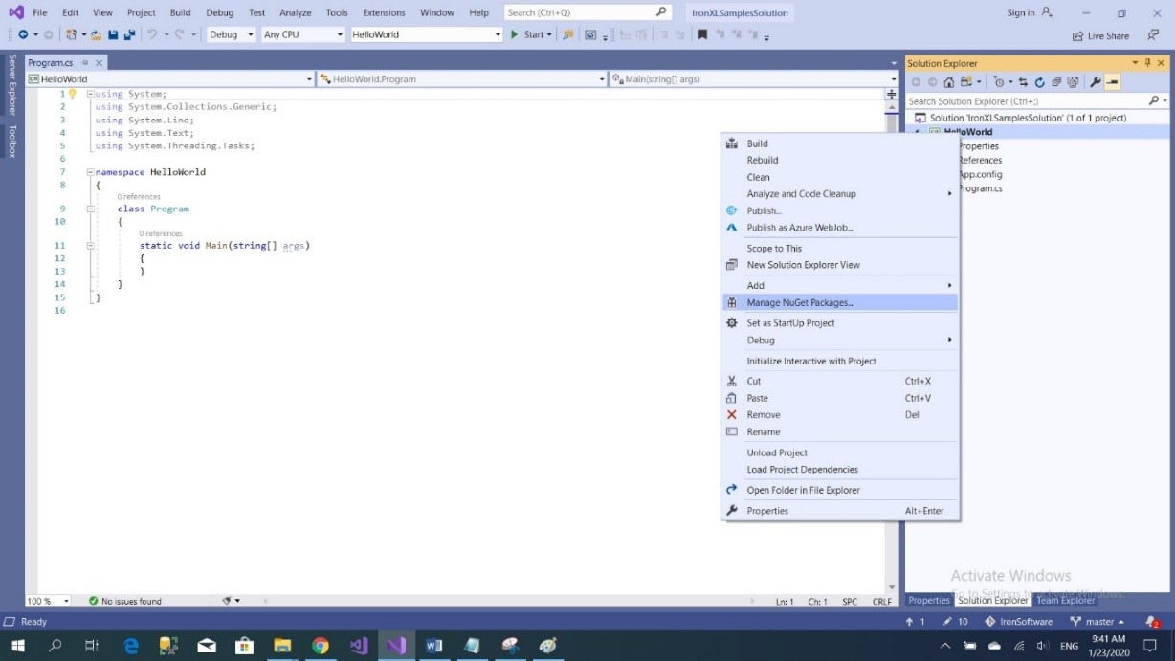This screenshot has width=1175, height=661.
Task: Open the Analyze menu in menu bar
Action: pos(296,12)
